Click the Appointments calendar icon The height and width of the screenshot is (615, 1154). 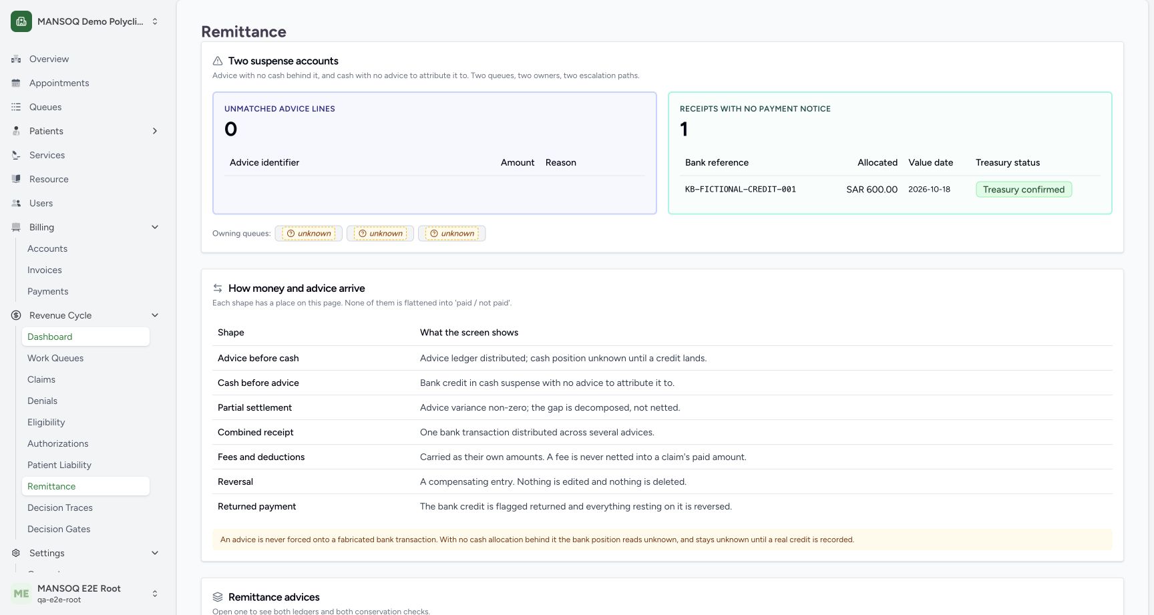pyautogui.click(x=16, y=83)
